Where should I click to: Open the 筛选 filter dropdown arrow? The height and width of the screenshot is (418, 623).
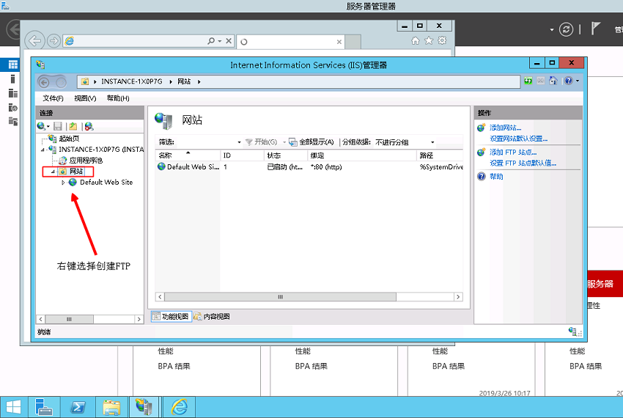point(239,142)
